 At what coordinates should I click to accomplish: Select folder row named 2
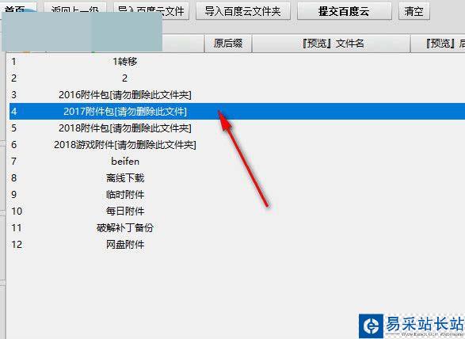click(x=237, y=78)
